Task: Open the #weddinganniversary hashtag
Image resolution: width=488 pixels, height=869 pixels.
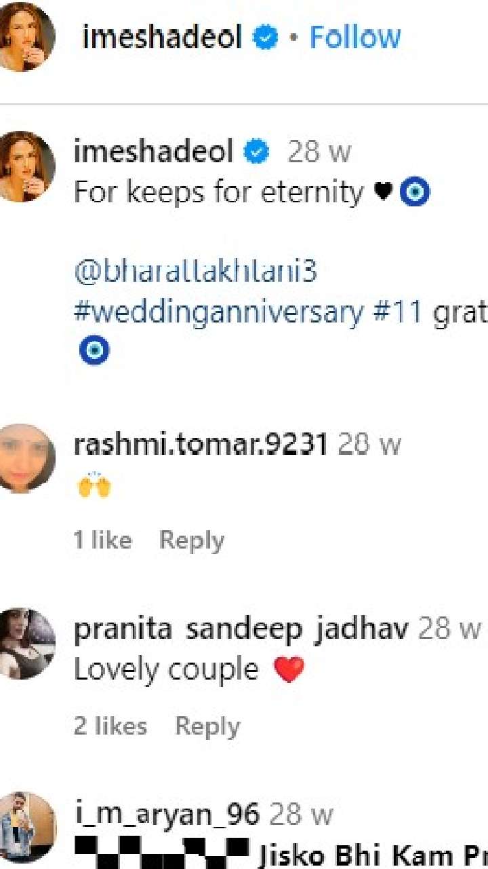Action: pos(218,312)
